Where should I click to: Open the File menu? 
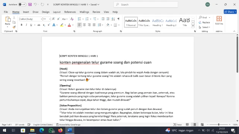[x=6, y=12]
